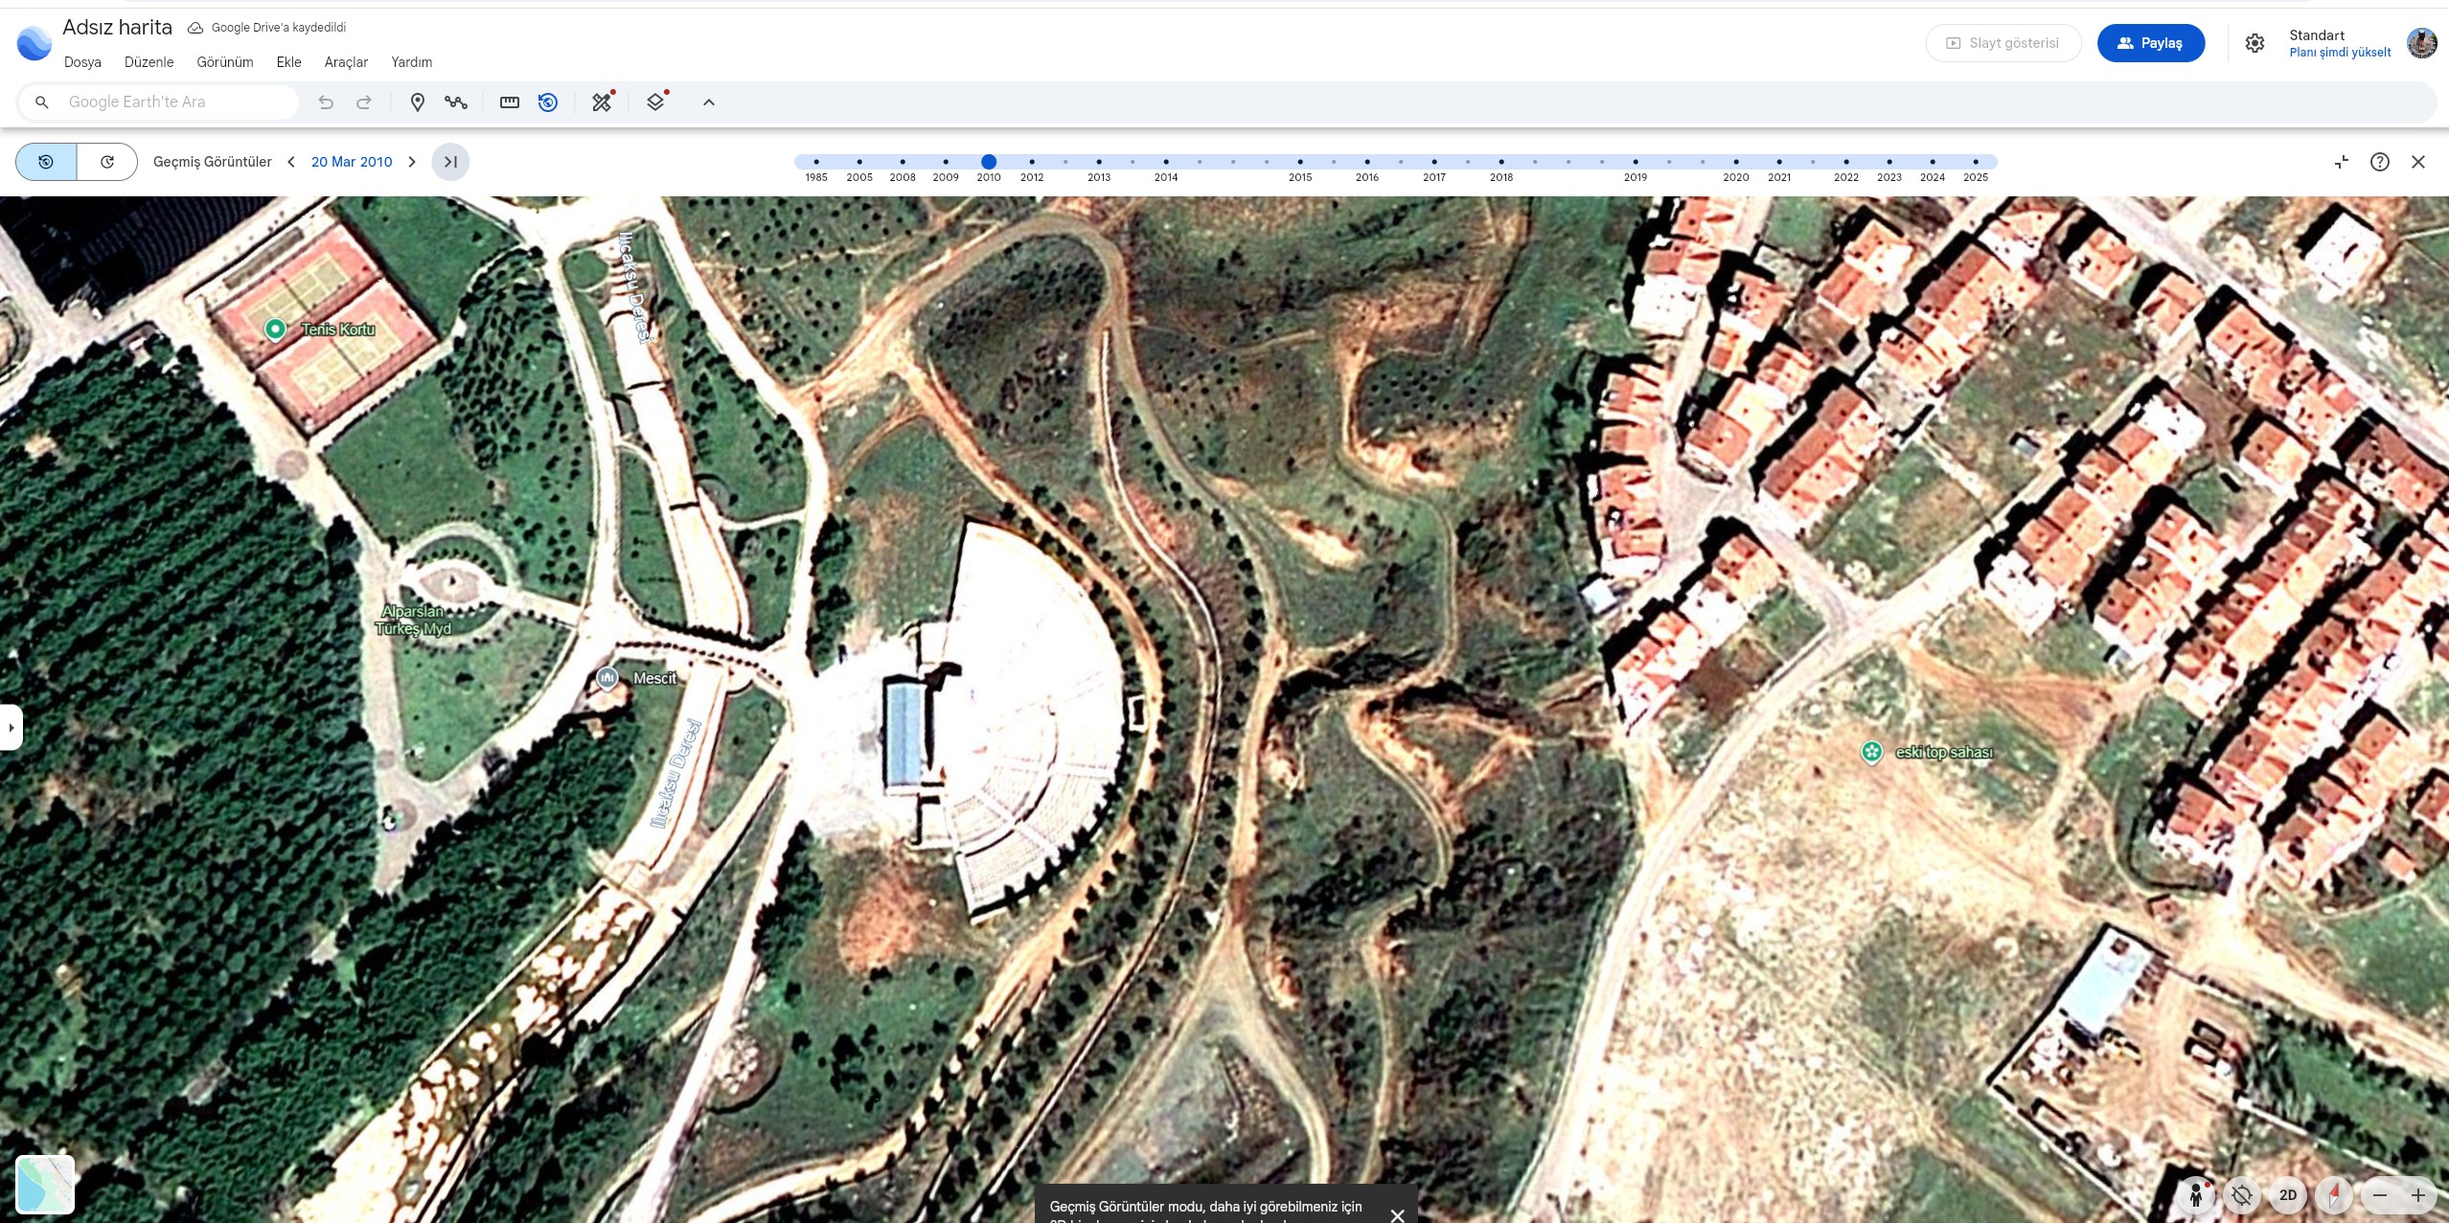
Task: Click the Planı şimdi yükselt link
Action: click(2340, 53)
